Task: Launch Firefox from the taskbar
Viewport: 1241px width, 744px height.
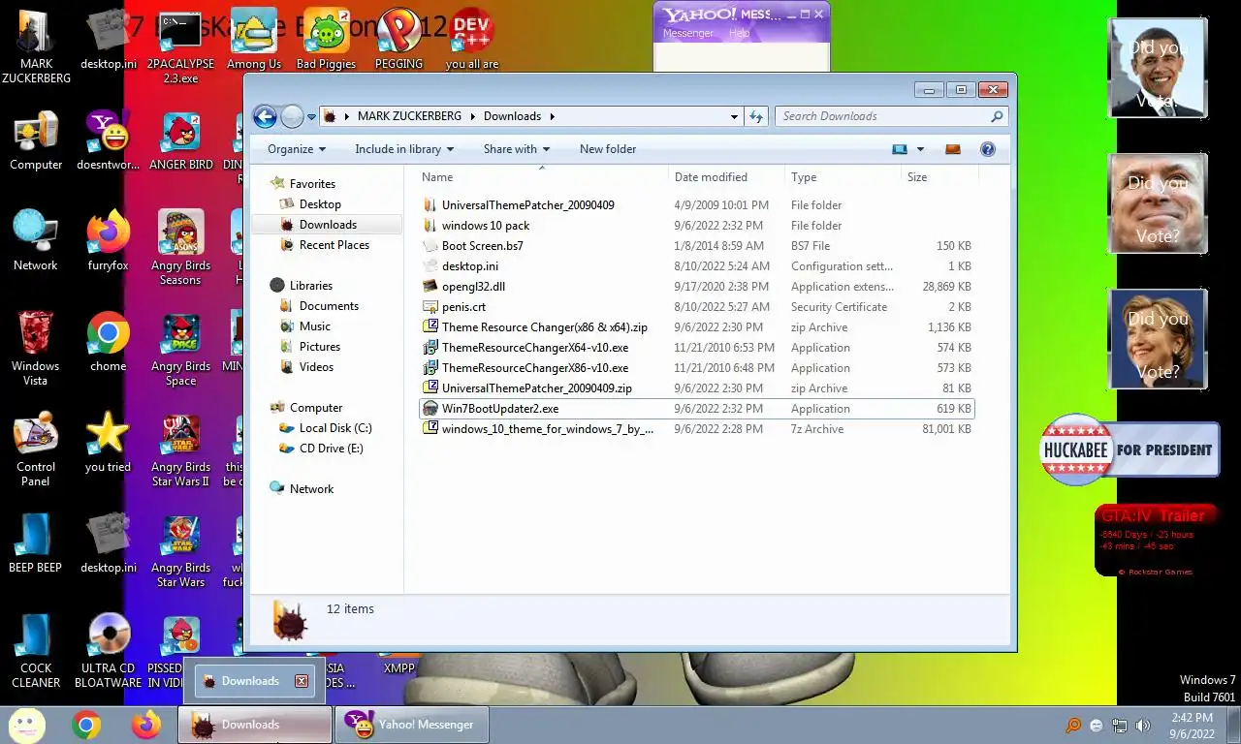Action: (x=146, y=725)
